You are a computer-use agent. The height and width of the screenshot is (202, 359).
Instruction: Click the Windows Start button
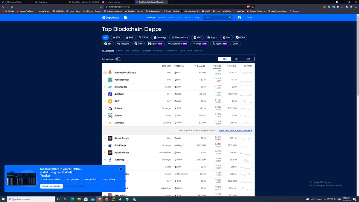point(4,199)
